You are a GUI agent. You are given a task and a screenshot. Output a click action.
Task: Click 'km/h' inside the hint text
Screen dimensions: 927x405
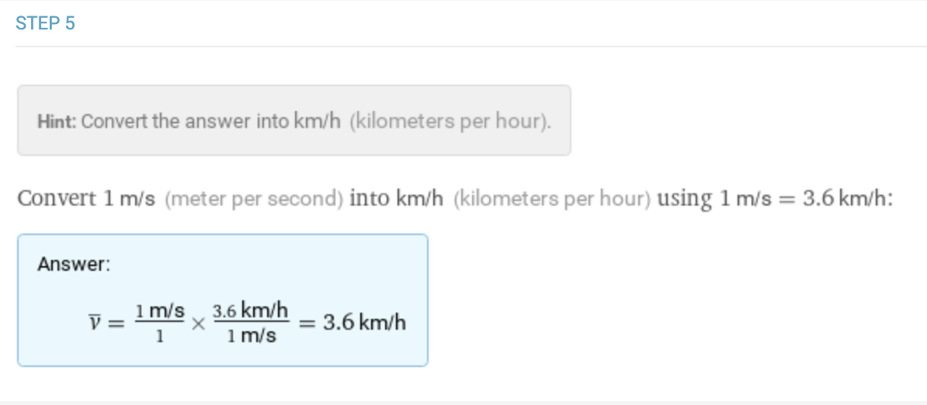(x=318, y=122)
